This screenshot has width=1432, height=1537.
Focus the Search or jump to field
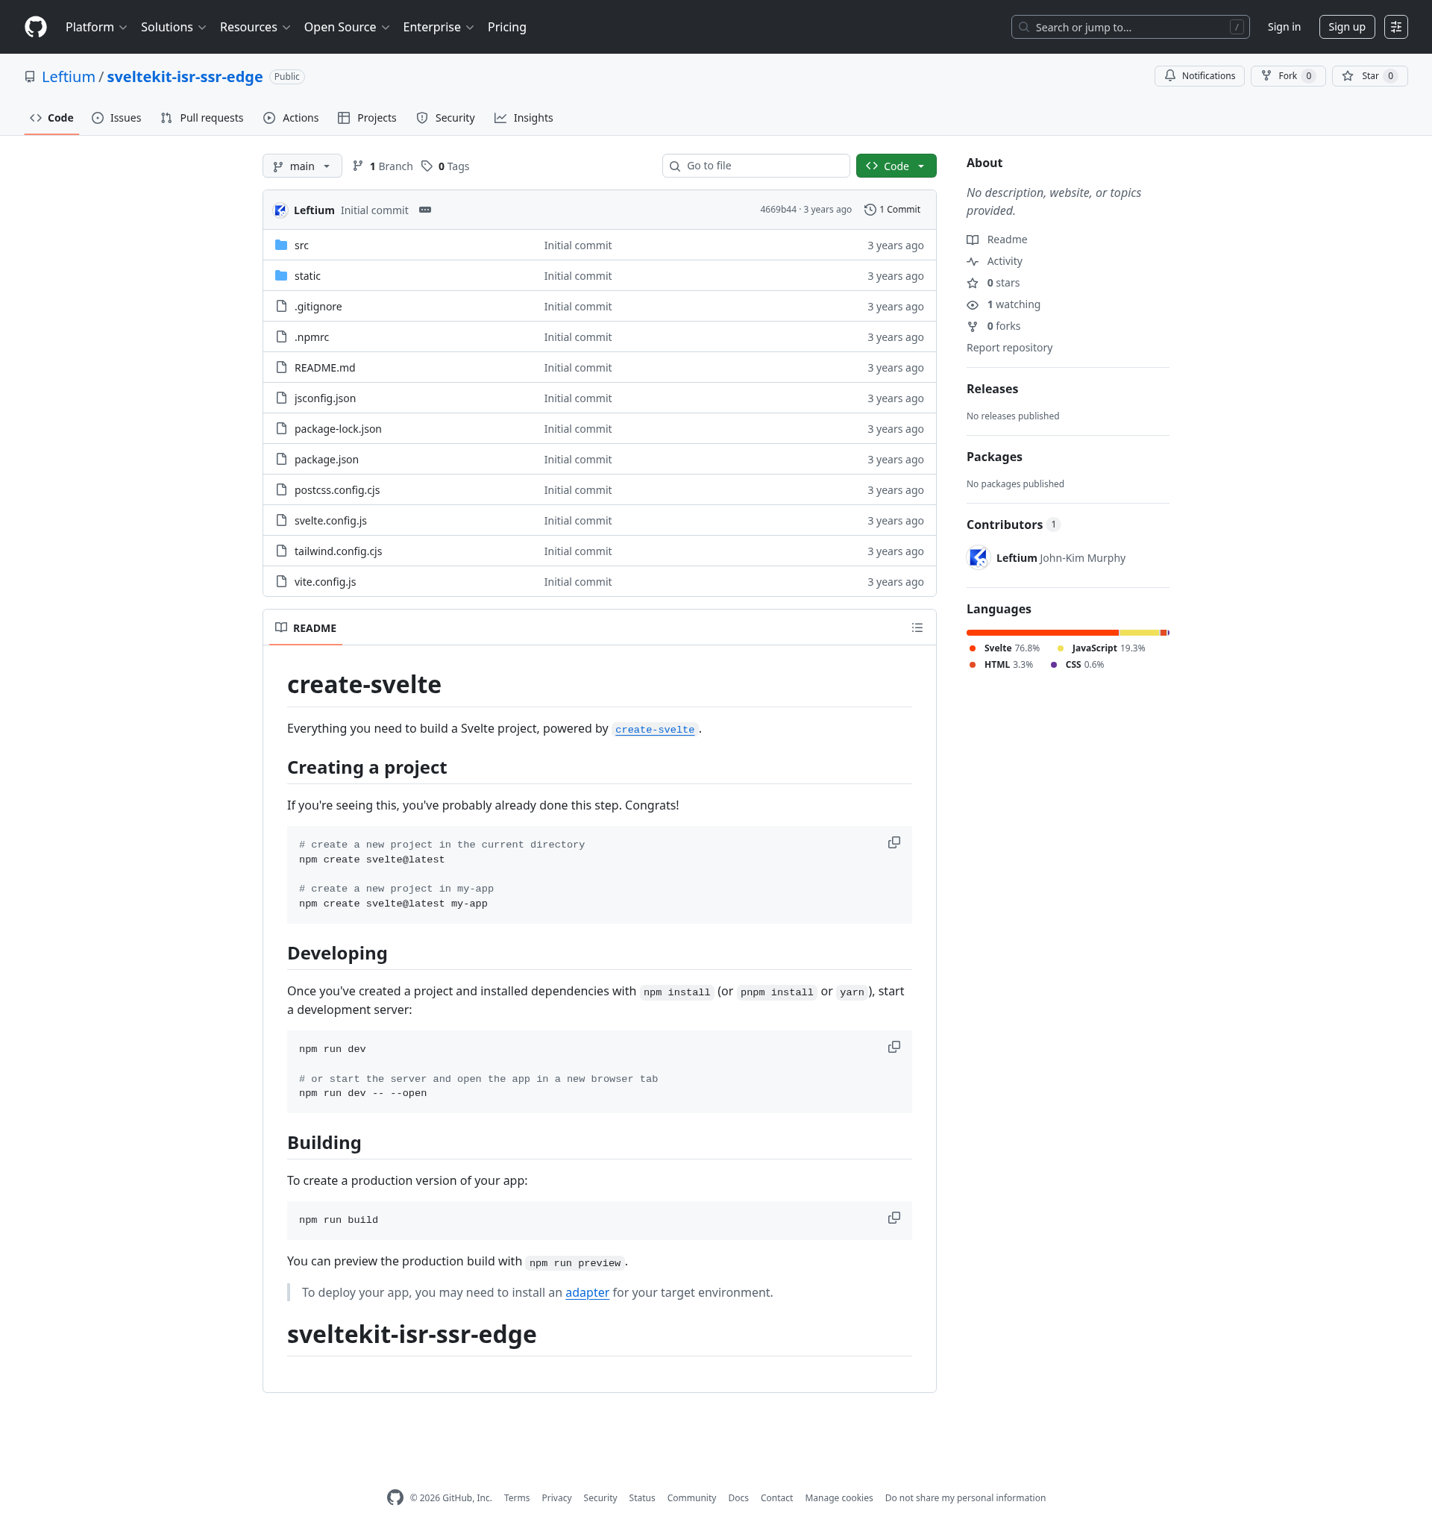pos(1130,27)
